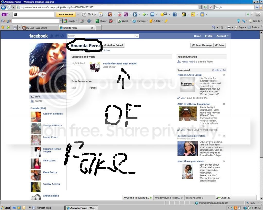The width and height of the screenshot is (263, 210).
Task: Open the IE Tools menu dropdown
Action: point(254,27)
